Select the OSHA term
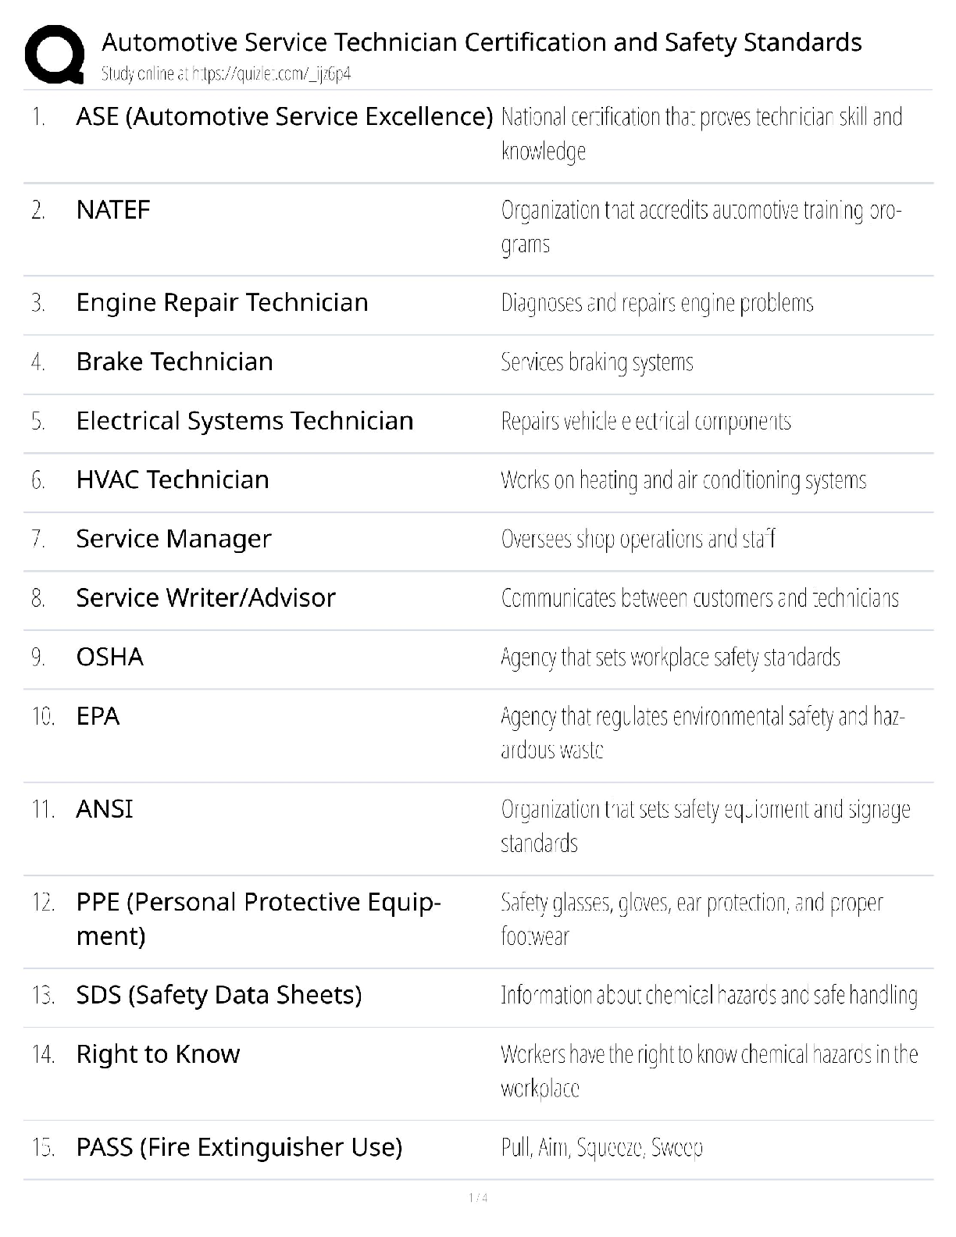 109,657
